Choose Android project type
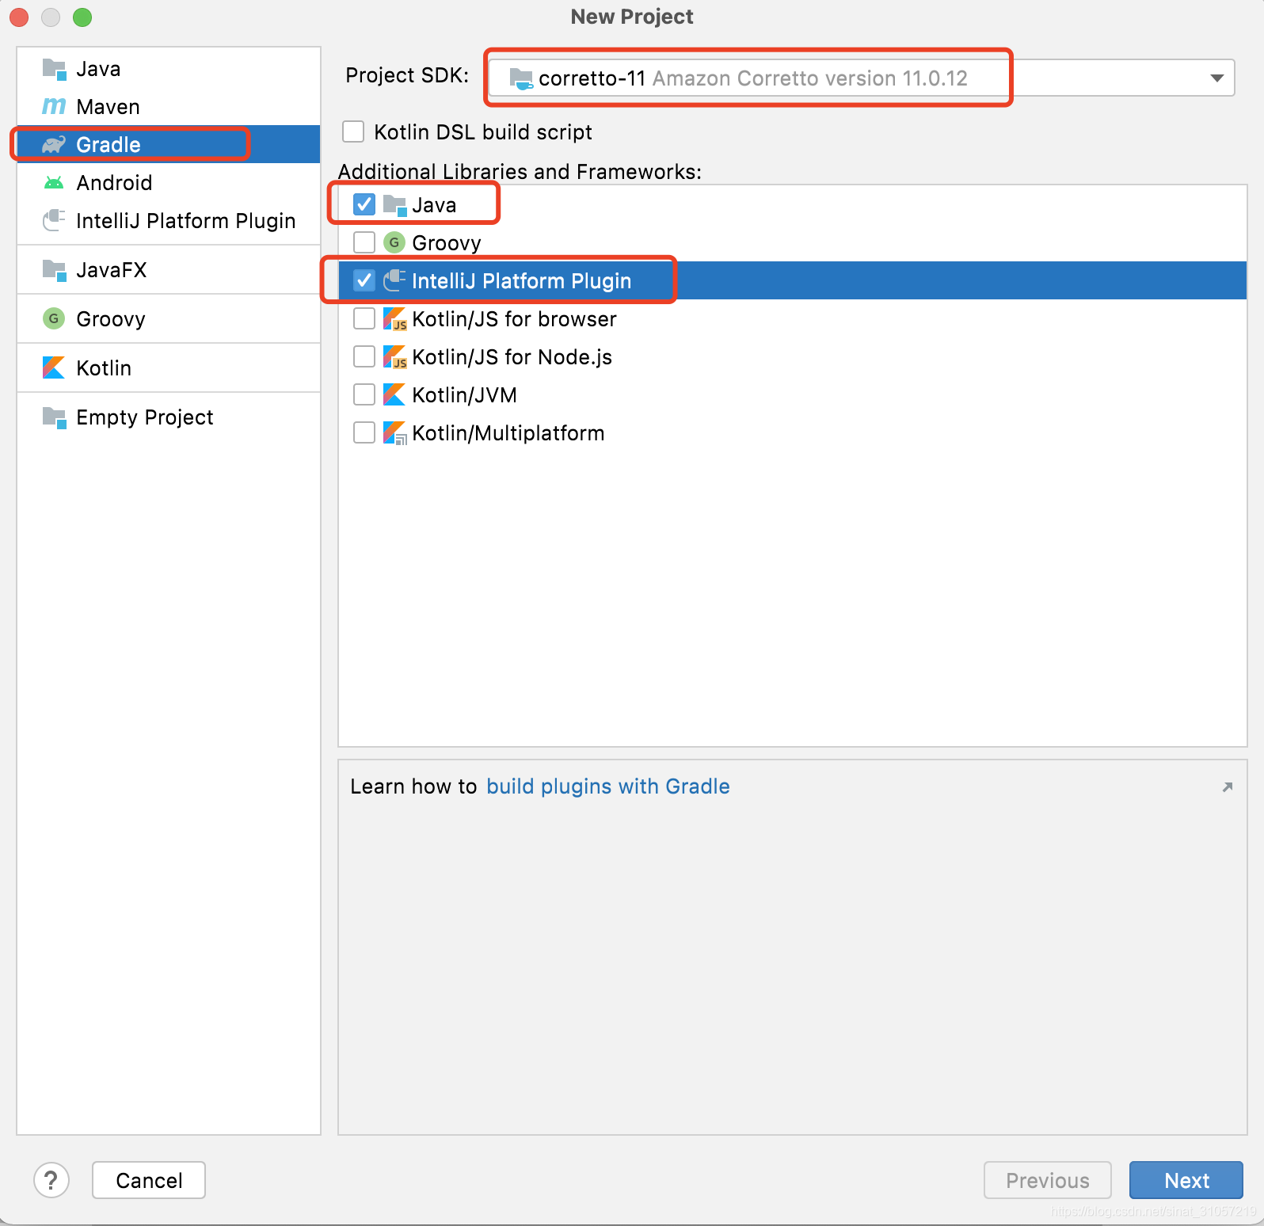This screenshot has width=1264, height=1226. (x=169, y=183)
